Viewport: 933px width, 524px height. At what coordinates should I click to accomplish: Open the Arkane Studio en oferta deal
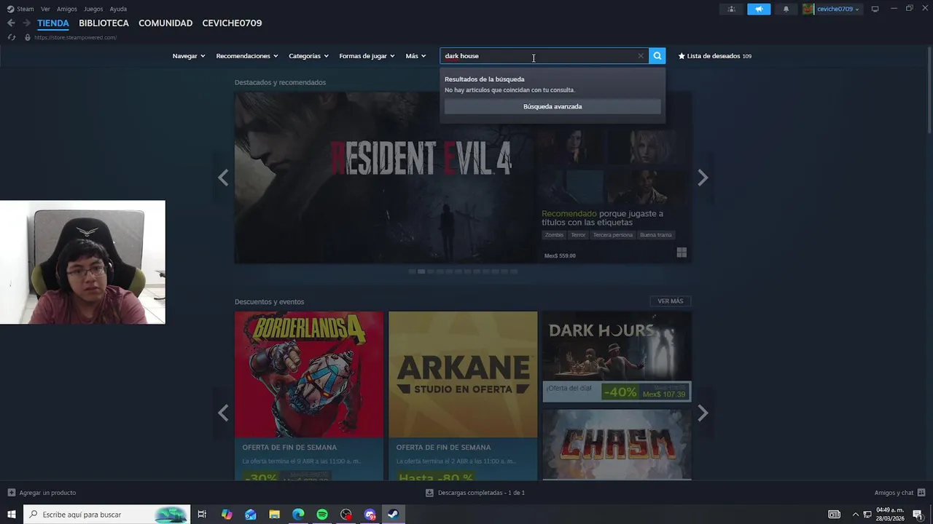[x=463, y=396]
